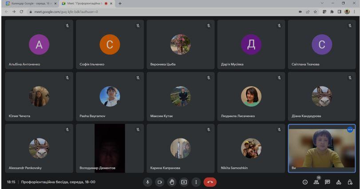Image resolution: width=360 pixels, height=189 pixels.
Task: Open Chrome's three-dot menu
Action: 355,12
